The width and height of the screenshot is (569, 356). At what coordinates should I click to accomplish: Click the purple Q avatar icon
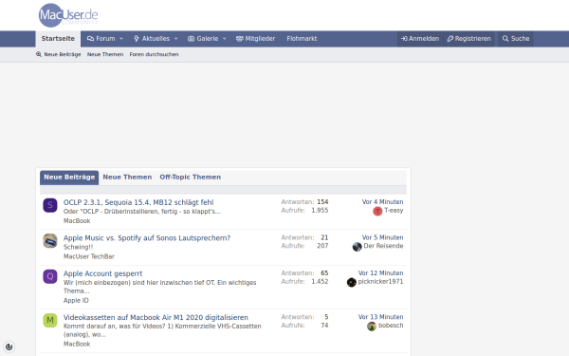(50, 276)
